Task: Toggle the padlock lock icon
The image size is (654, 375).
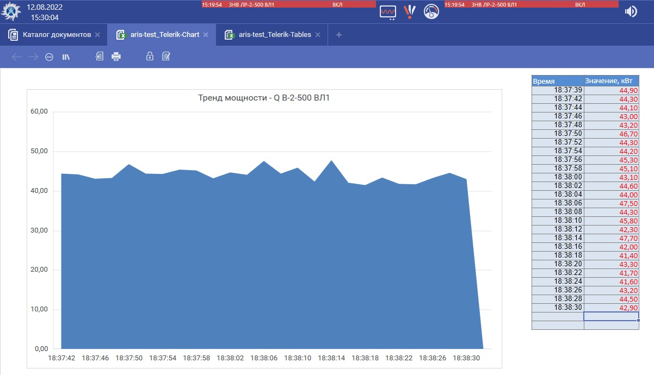Action: tap(150, 56)
